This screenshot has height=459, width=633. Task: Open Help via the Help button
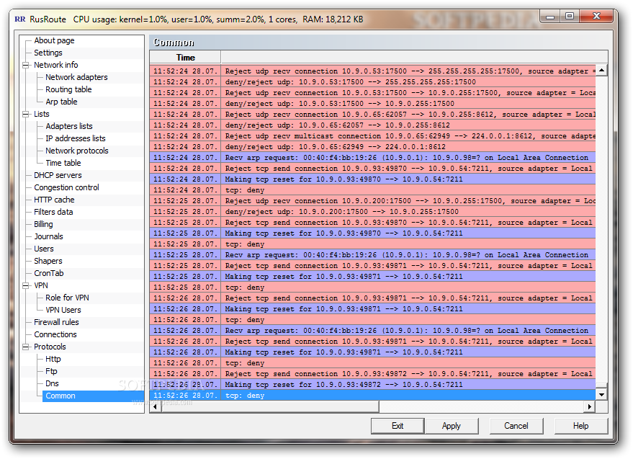pos(581,426)
